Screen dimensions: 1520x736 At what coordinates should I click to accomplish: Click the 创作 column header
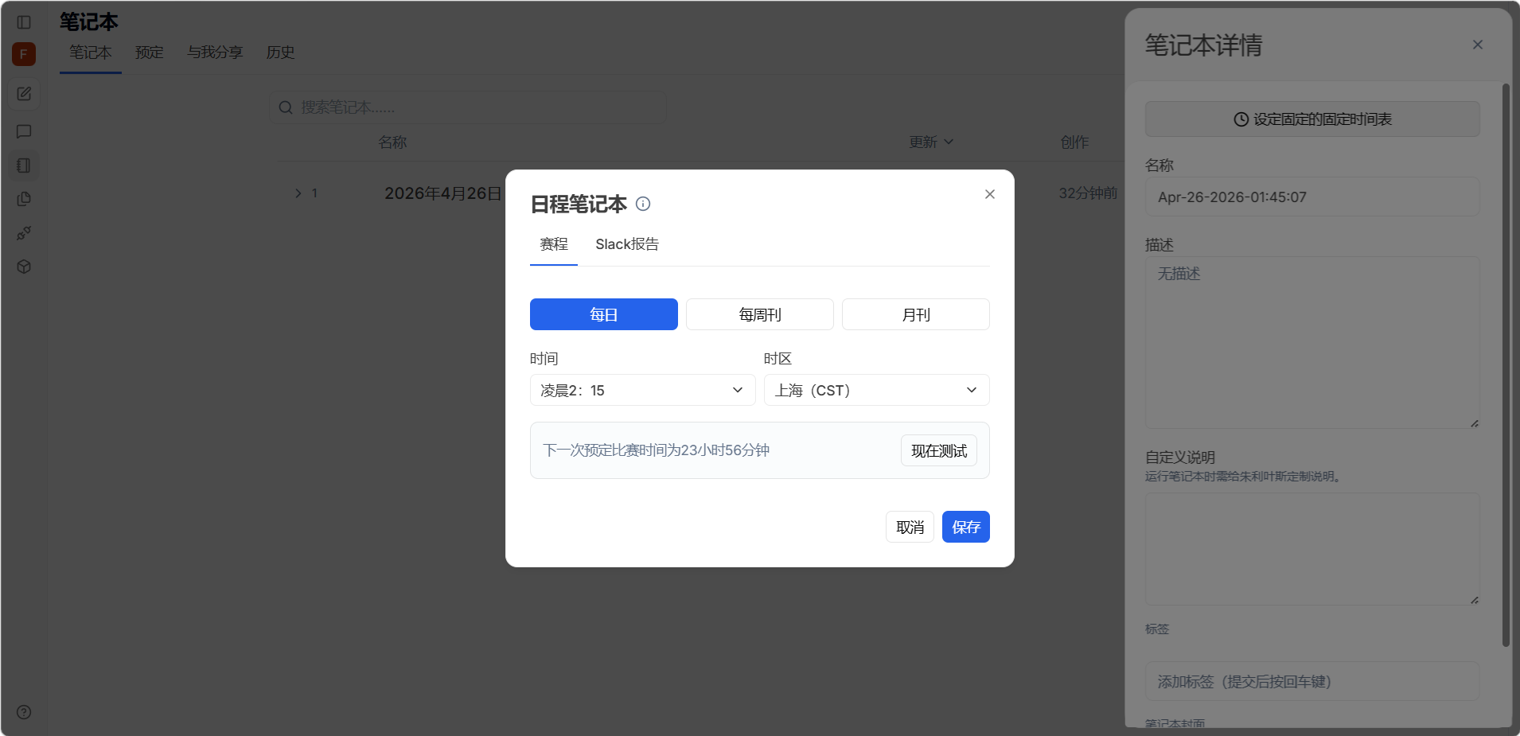1074,142
